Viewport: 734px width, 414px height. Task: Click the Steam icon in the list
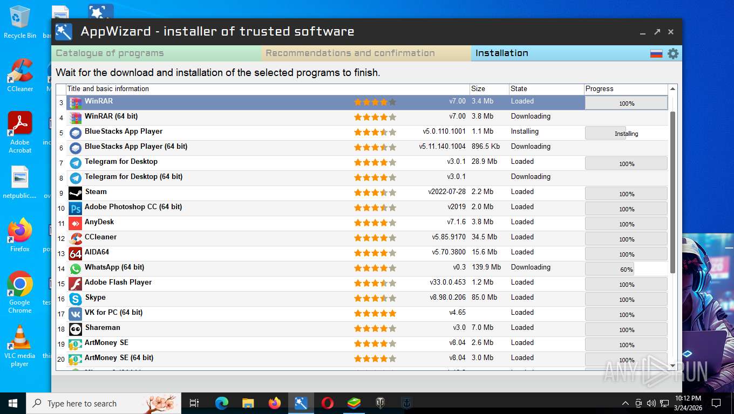coord(76,193)
